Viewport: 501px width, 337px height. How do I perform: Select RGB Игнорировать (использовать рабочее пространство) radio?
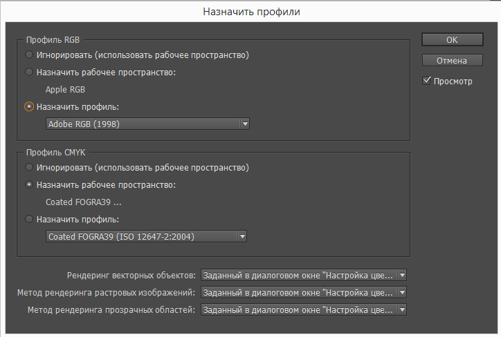tap(29, 55)
